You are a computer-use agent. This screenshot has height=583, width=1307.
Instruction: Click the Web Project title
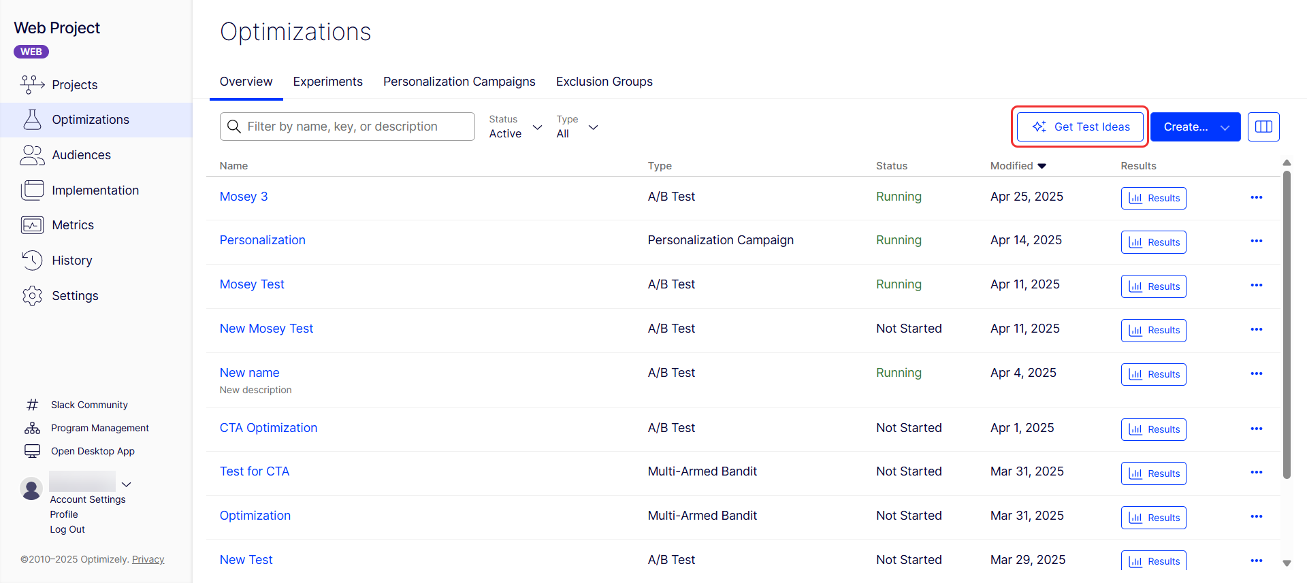pyautogui.click(x=57, y=28)
